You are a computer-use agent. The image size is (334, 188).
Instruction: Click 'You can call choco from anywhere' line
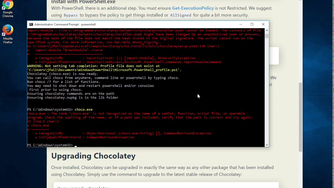pos(103,78)
